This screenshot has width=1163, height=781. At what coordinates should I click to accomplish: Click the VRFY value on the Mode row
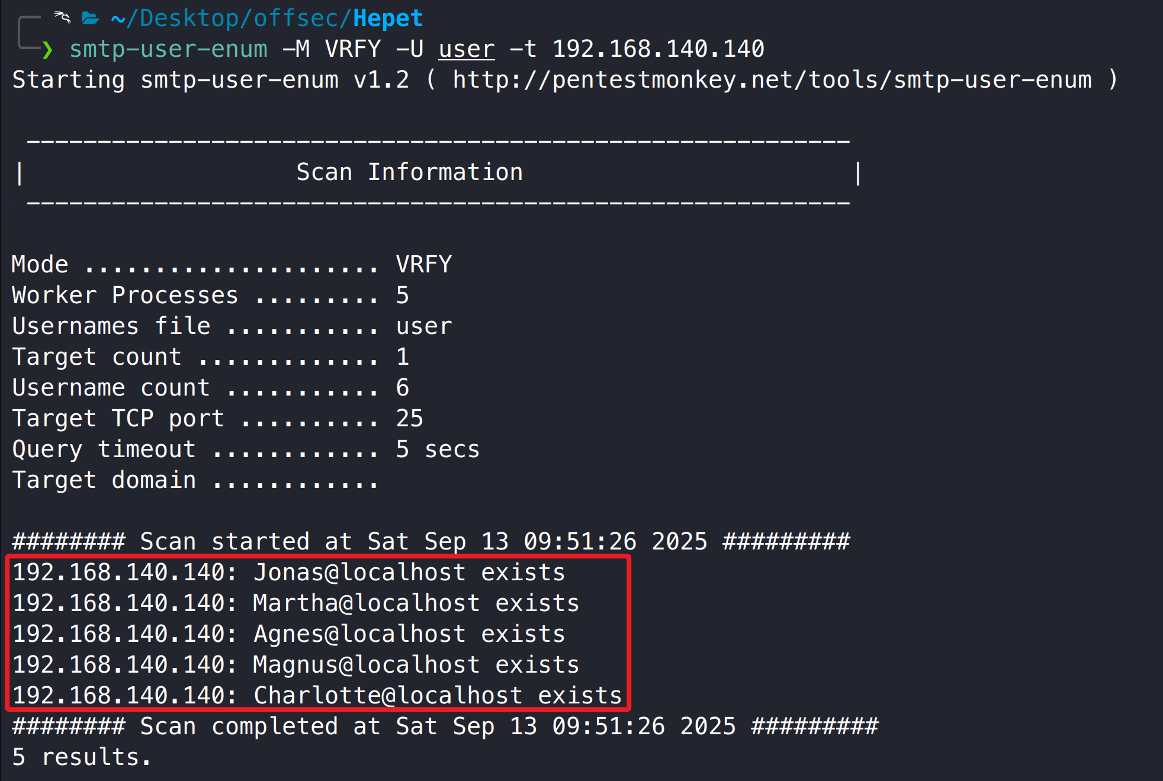coord(423,264)
